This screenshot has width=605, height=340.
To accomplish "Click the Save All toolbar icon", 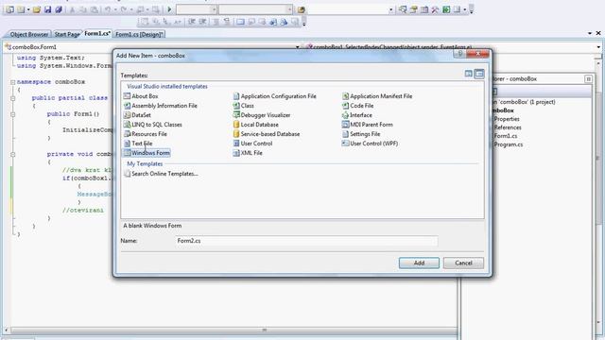I will [59, 9].
